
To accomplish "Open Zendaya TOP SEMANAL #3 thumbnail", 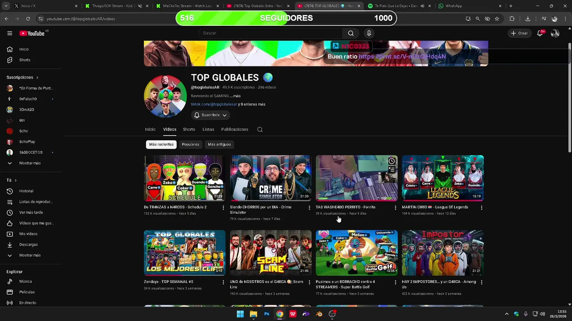I will [x=185, y=253].
